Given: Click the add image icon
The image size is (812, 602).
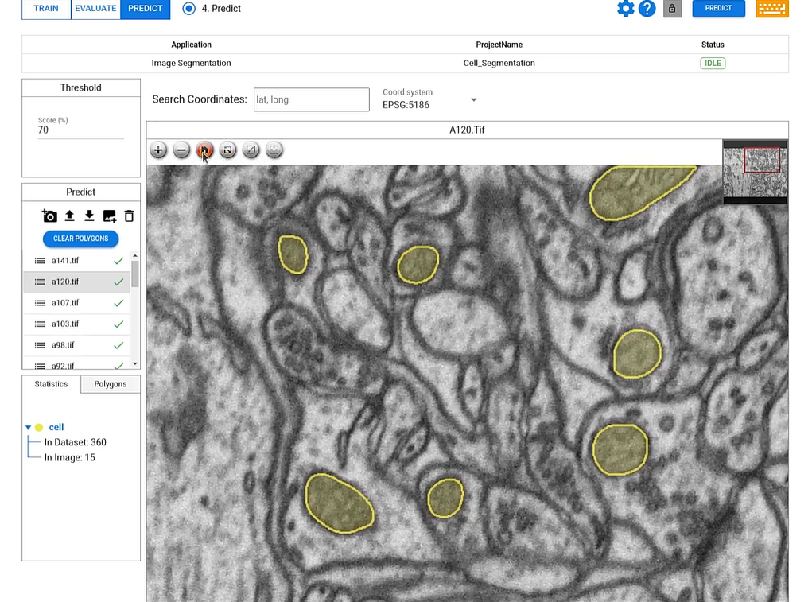Looking at the screenshot, I should pos(110,216).
